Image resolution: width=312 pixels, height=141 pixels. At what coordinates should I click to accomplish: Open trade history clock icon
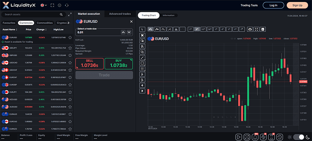point(280,137)
